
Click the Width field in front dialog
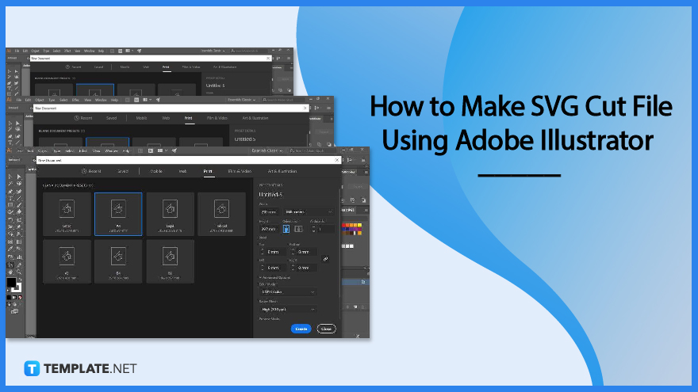coord(269,212)
